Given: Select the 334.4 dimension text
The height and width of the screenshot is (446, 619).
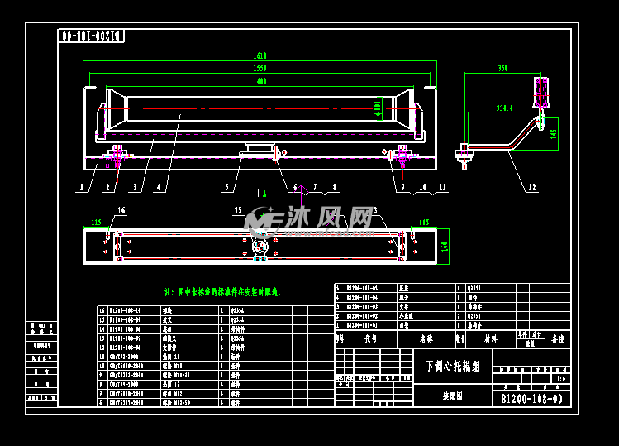Looking at the screenshot, I should 503,108.
